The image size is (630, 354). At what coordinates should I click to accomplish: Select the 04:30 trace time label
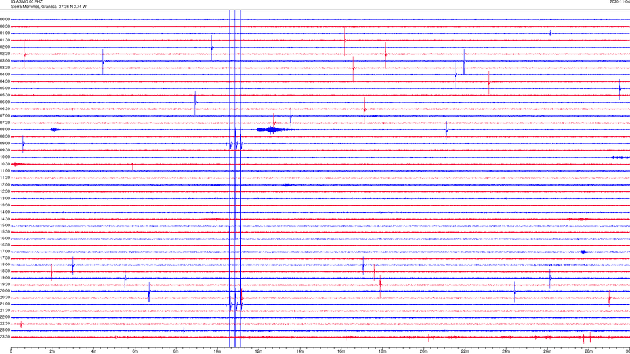pyautogui.click(x=5, y=81)
